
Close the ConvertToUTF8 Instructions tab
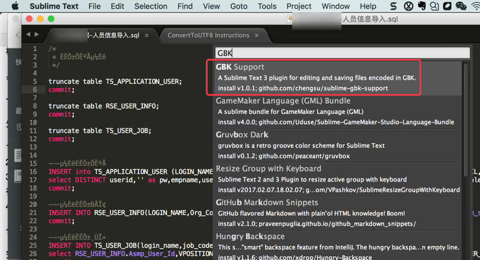[257, 35]
